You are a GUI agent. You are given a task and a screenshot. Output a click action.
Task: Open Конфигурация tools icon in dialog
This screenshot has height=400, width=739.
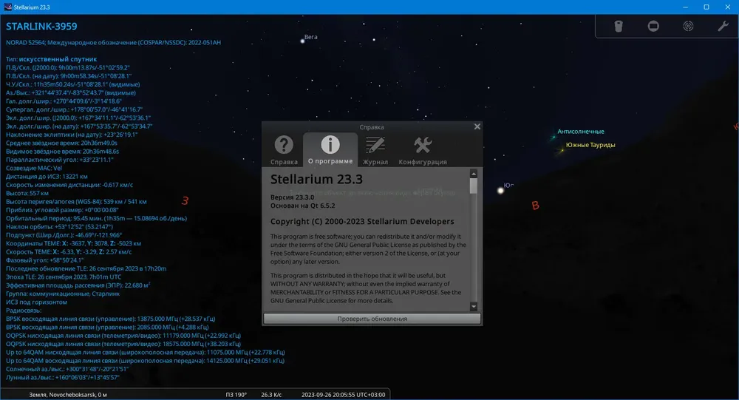click(x=422, y=145)
